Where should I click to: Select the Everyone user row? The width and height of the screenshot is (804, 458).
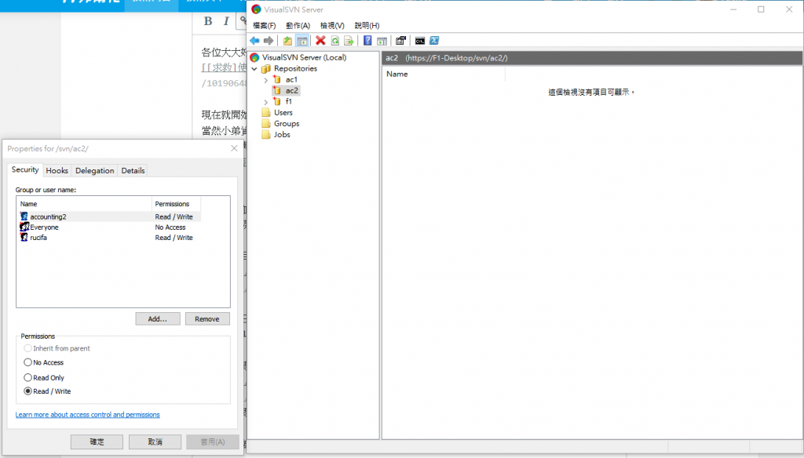110,227
